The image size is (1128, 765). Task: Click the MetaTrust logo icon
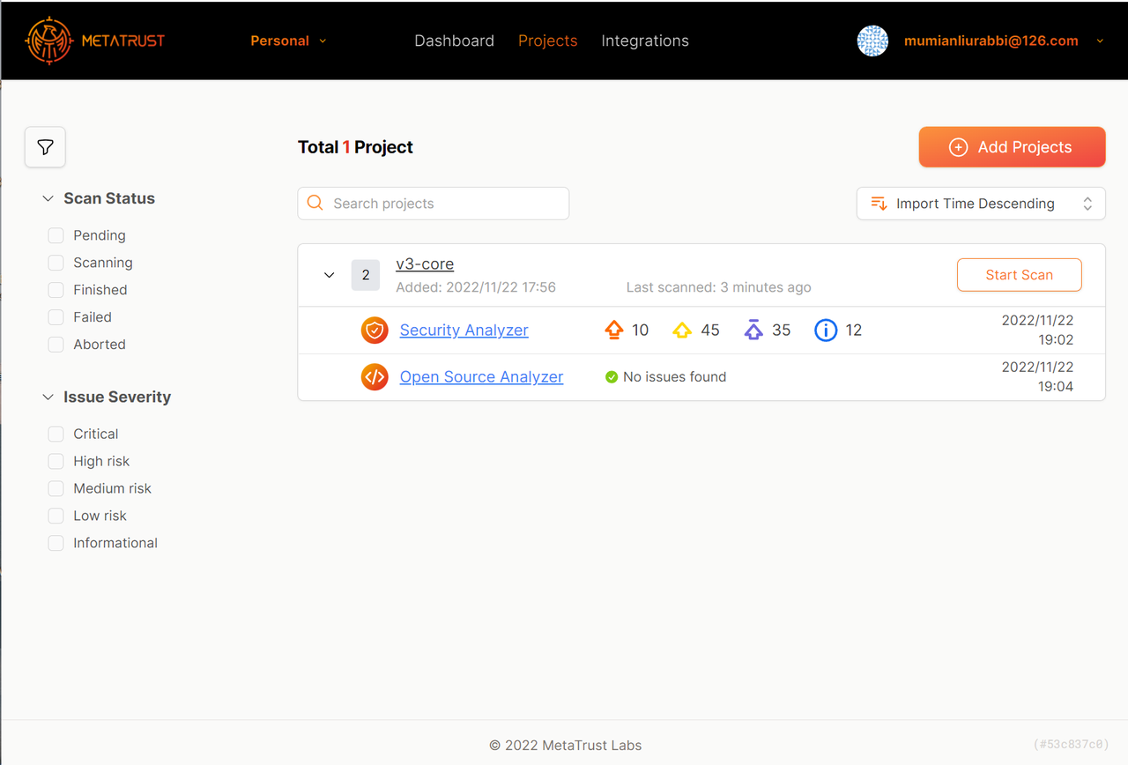[48, 41]
